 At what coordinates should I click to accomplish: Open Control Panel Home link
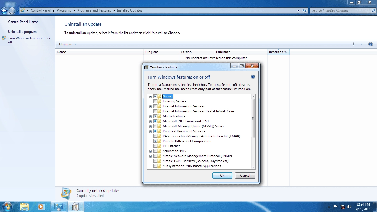tap(23, 22)
